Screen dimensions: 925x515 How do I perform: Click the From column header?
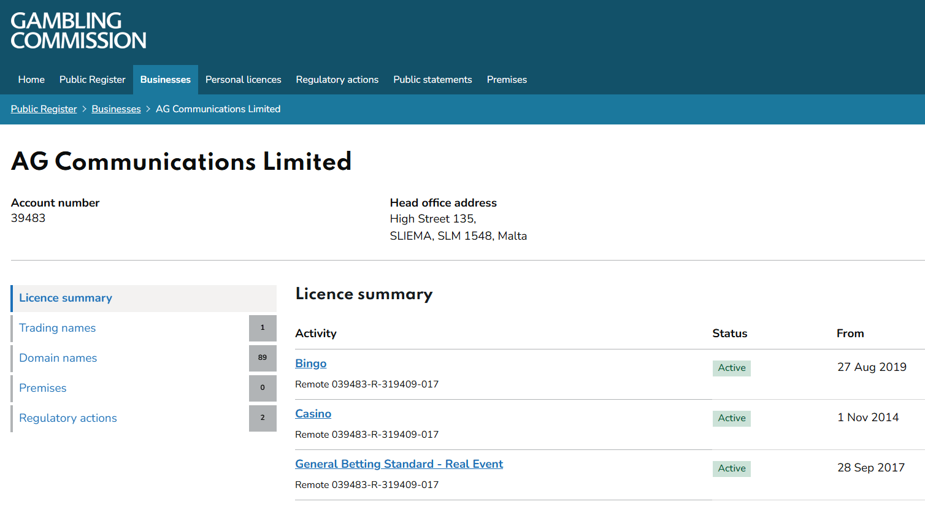click(850, 334)
